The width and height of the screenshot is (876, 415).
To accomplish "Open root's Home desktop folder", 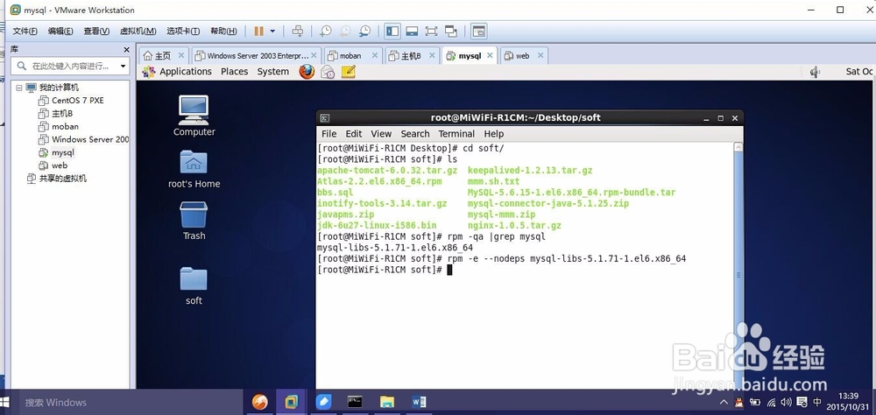I will 194,169.
